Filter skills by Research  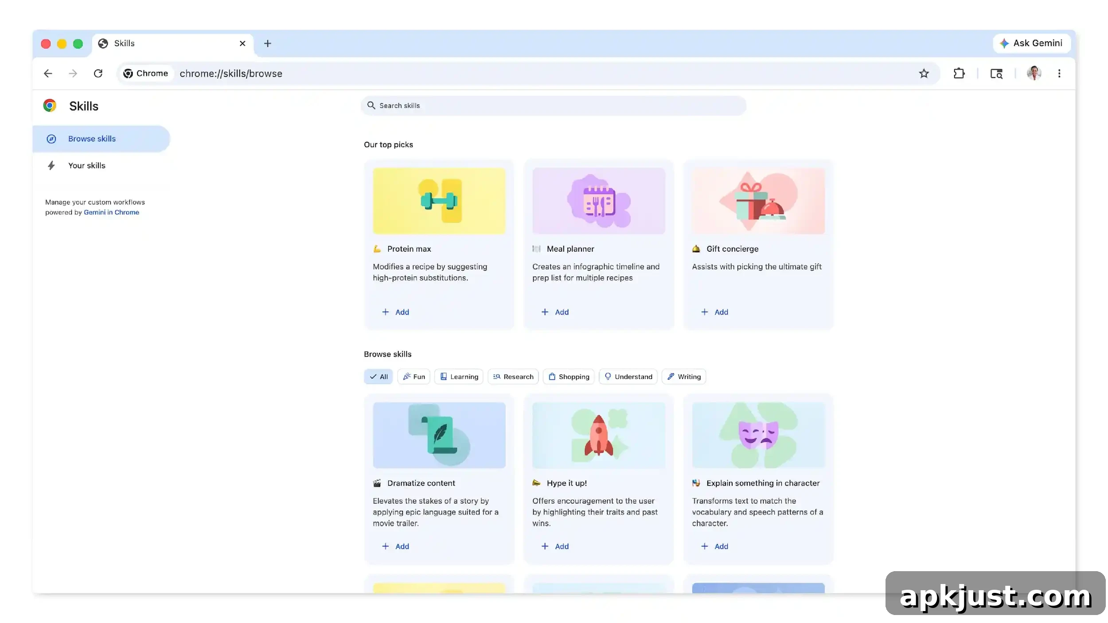513,377
